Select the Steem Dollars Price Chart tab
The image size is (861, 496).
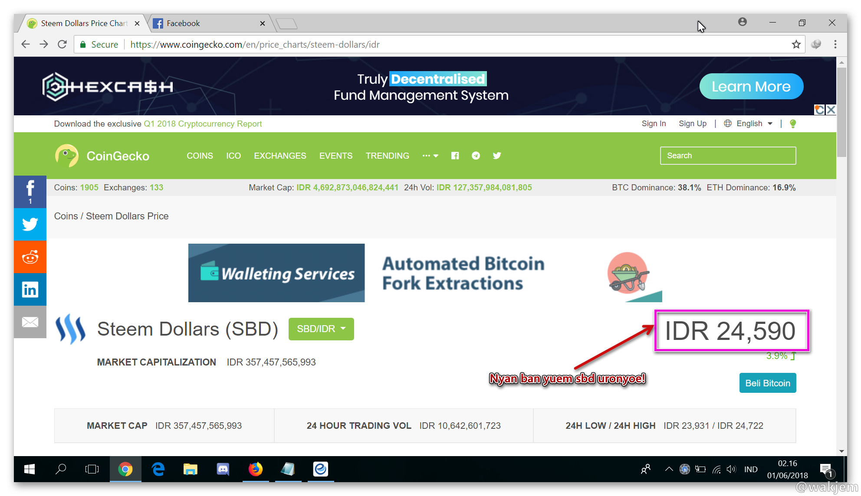click(84, 23)
